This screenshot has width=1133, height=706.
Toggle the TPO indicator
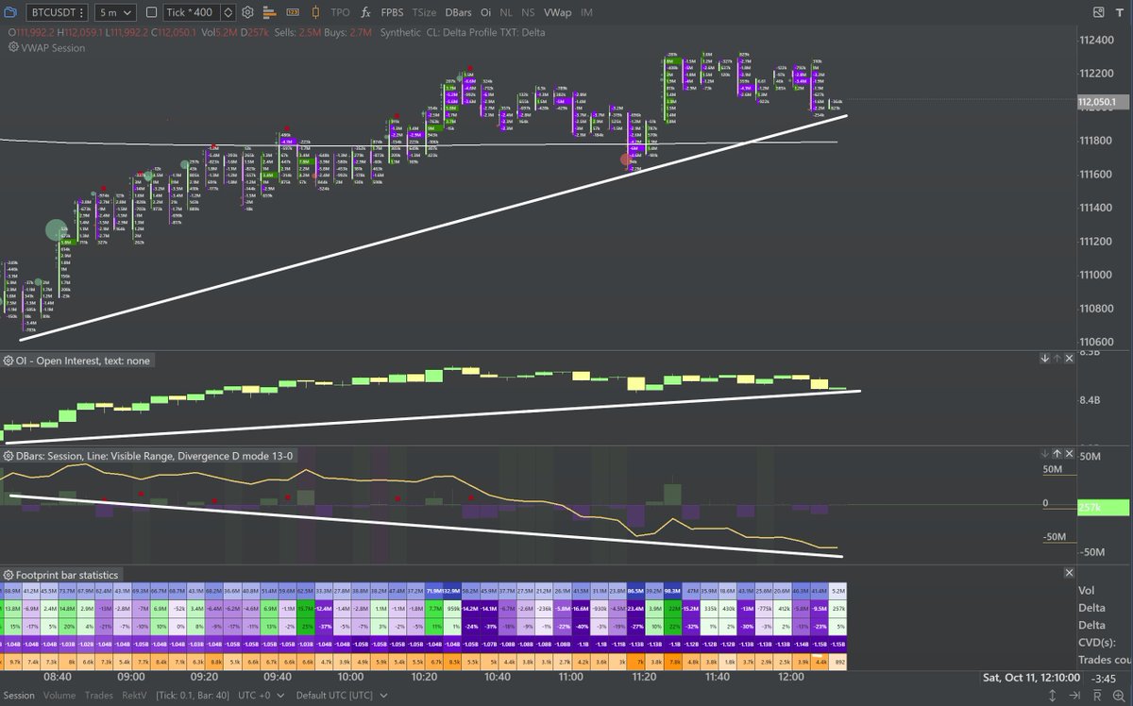coord(340,13)
